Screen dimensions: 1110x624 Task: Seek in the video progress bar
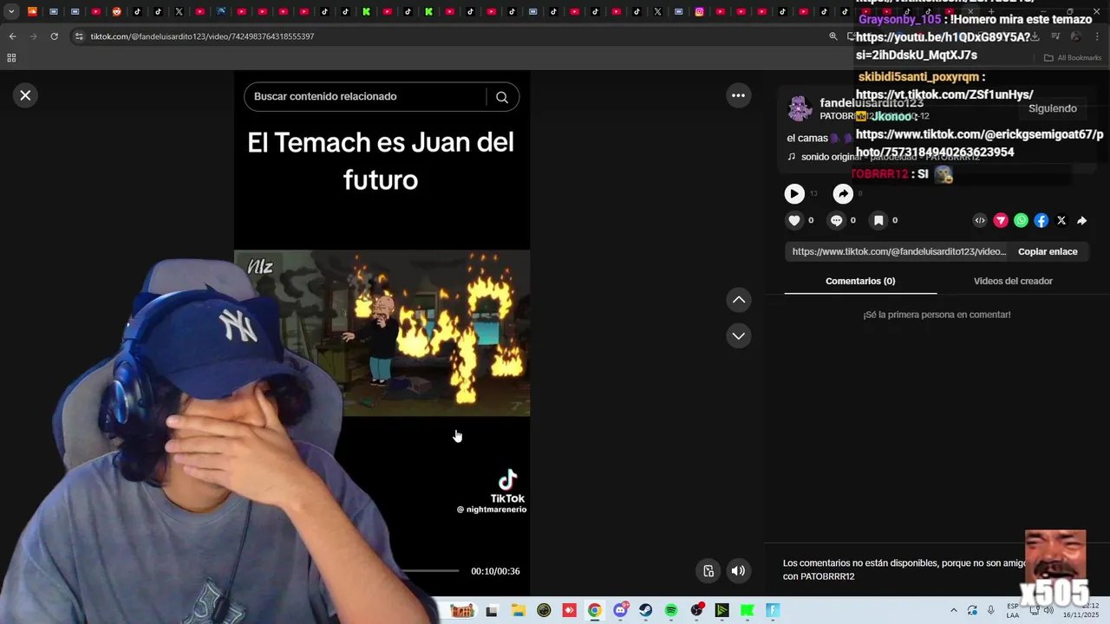429,570
